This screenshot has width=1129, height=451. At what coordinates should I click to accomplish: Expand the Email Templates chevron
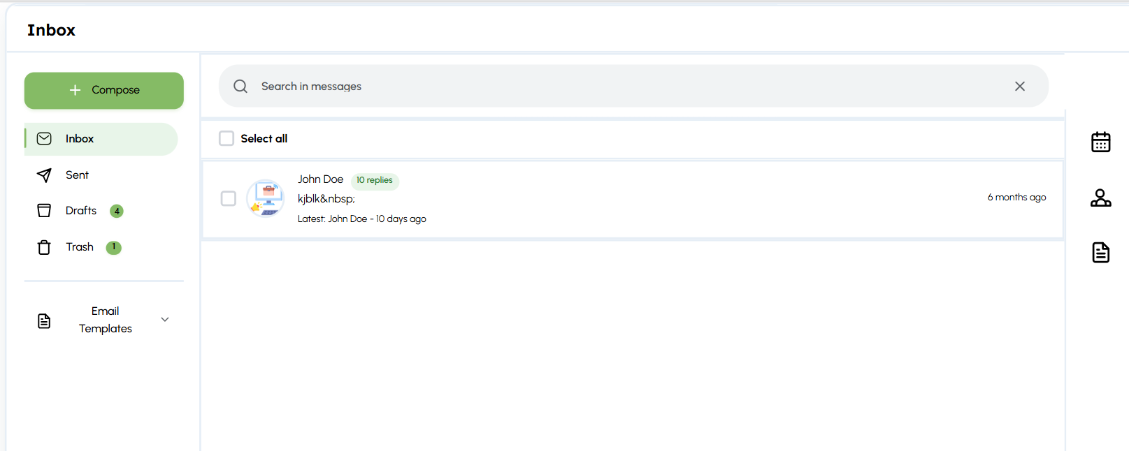[x=165, y=320]
